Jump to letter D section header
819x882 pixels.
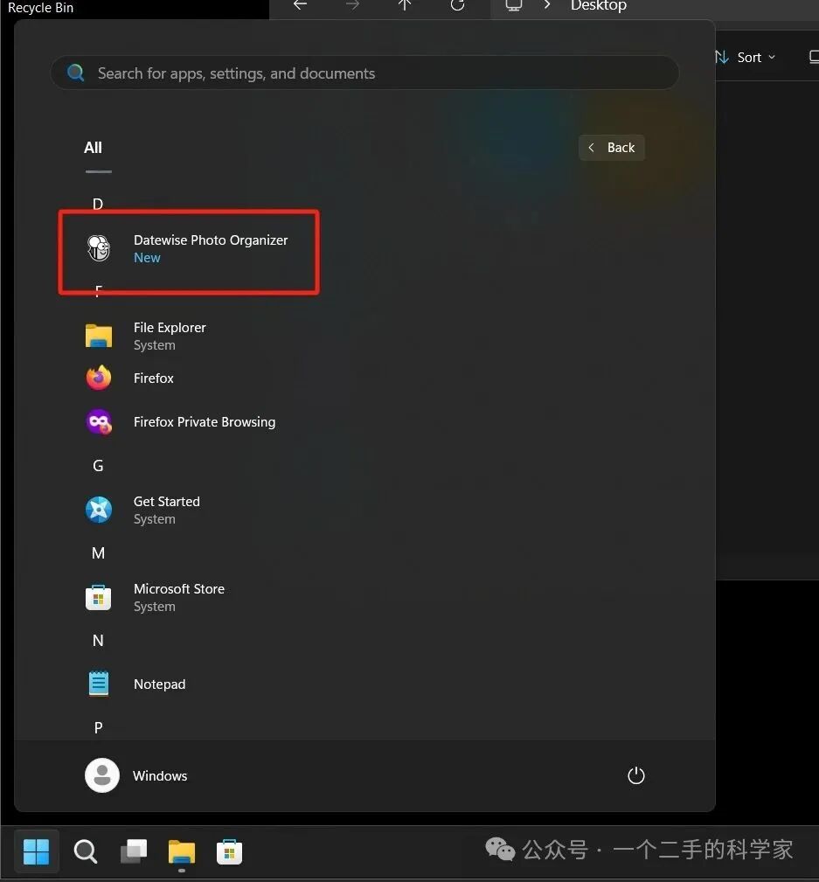(98, 204)
